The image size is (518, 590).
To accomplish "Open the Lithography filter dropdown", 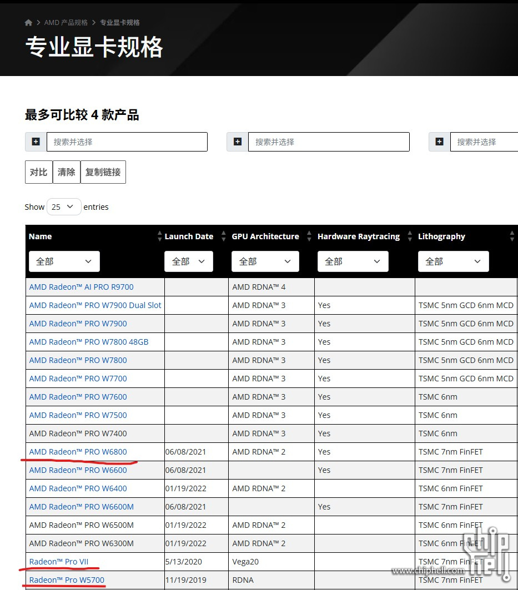I will pyautogui.click(x=454, y=261).
